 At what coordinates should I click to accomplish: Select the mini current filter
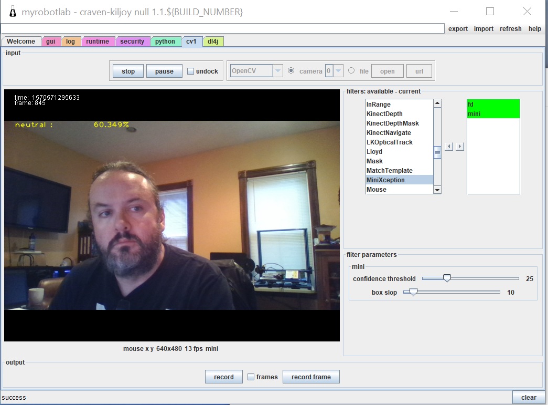click(x=493, y=114)
